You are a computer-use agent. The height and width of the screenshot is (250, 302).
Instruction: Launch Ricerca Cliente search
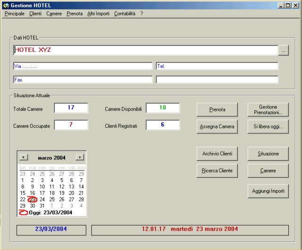217,170
